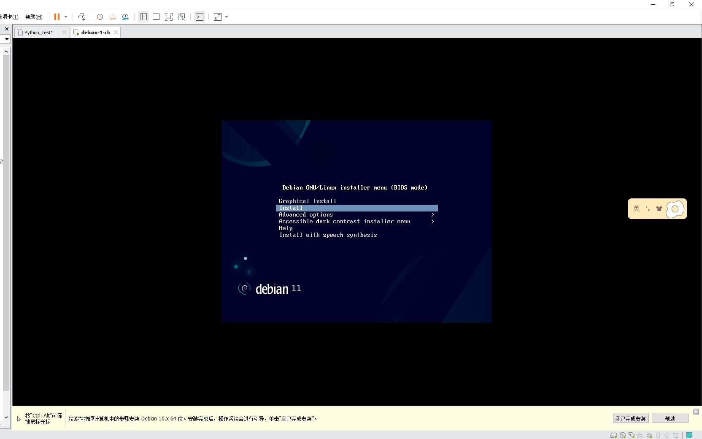702x439 pixels.
Task: Toggle the console view icon
Action: pos(200,17)
